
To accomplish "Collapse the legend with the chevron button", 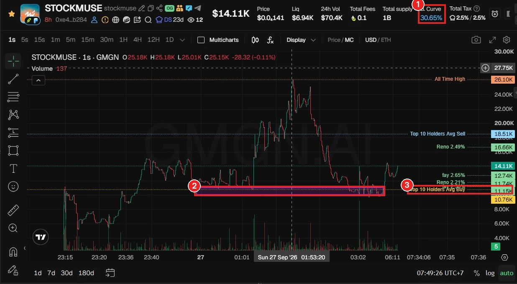I will 38,80.
